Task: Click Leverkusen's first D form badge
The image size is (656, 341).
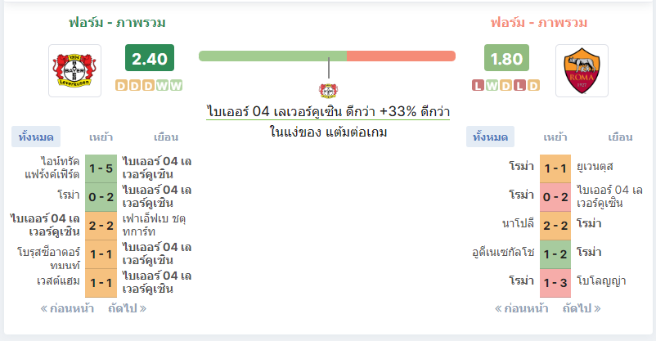Action: pos(121,85)
